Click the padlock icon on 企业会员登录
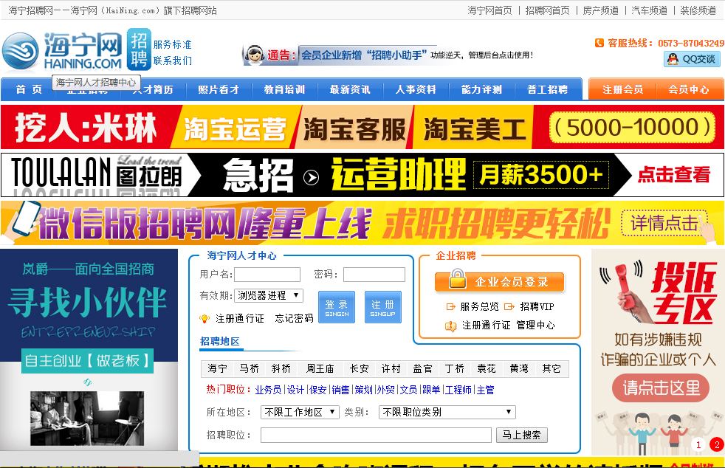This screenshot has width=725, height=468. click(x=457, y=279)
